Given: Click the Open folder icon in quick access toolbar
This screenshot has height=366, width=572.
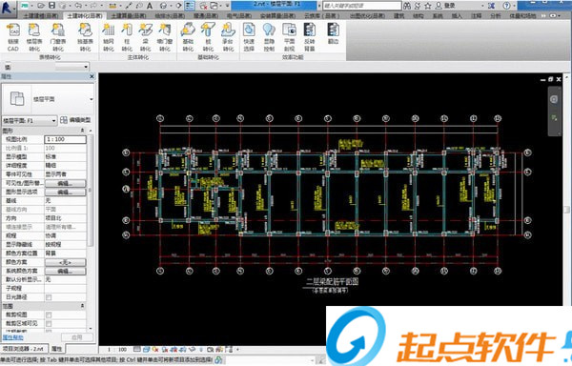Looking at the screenshot, I should [x=41, y=6].
